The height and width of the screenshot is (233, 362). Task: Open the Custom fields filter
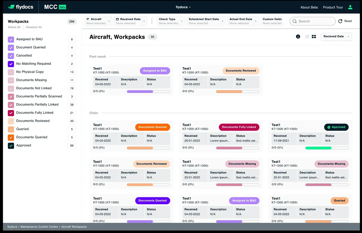[x=272, y=21]
